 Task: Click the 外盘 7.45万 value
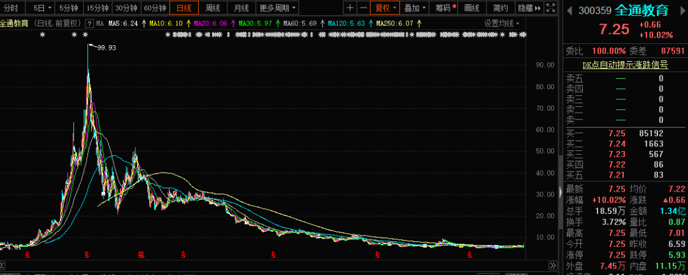[x=613, y=266]
